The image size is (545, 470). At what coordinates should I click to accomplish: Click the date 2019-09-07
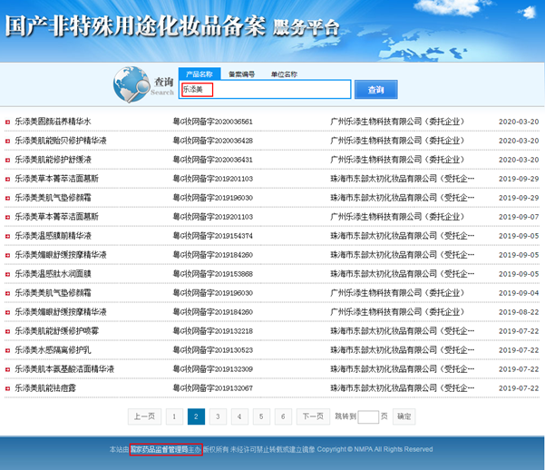point(519,217)
